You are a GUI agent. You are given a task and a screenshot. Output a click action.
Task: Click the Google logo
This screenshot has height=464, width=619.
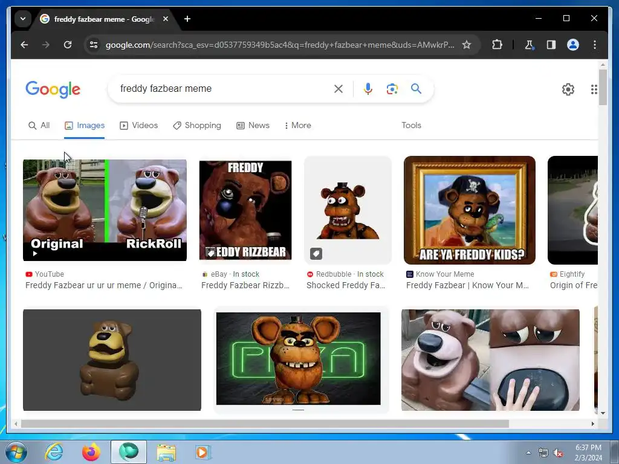click(53, 89)
